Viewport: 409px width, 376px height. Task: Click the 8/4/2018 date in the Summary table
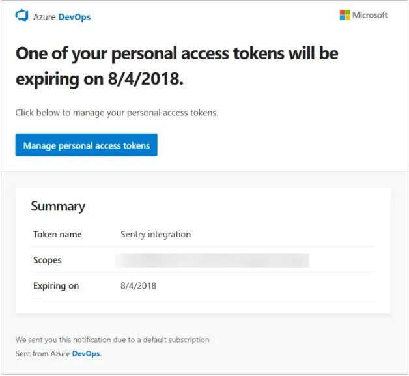[138, 286]
